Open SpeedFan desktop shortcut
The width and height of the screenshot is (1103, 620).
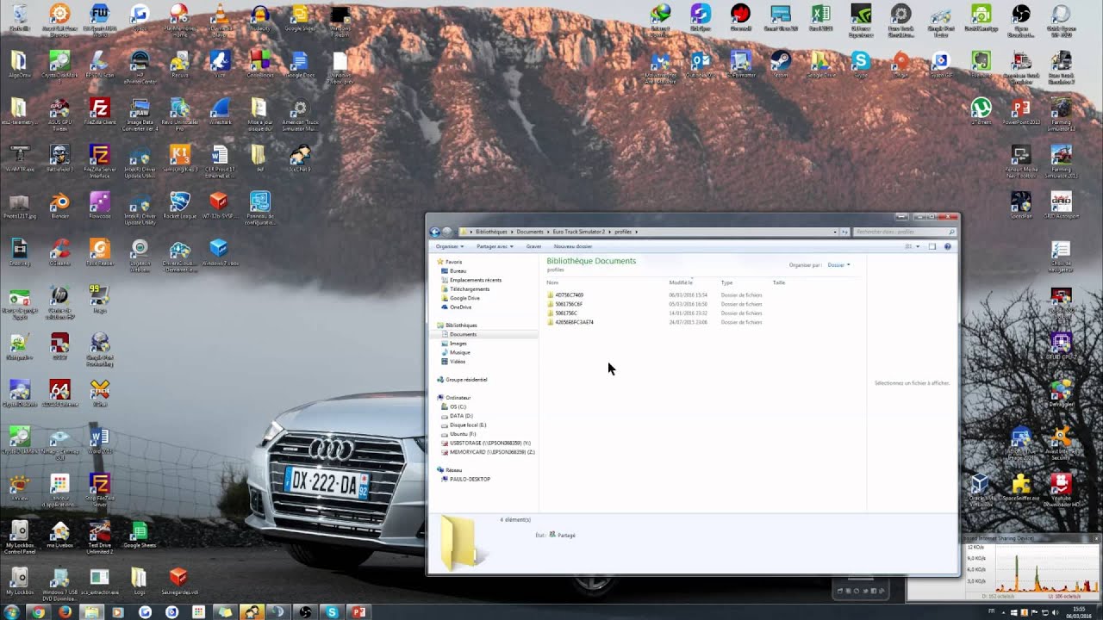tap(1021, 205)
